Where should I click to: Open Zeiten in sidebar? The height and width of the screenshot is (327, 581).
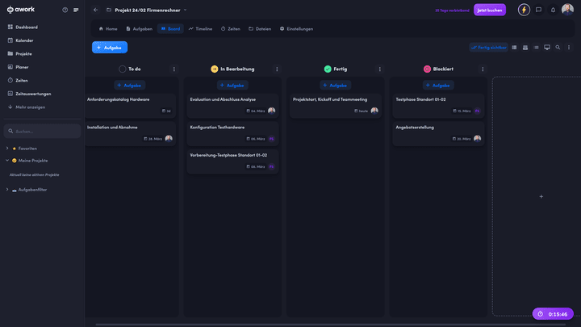point(18,81)
